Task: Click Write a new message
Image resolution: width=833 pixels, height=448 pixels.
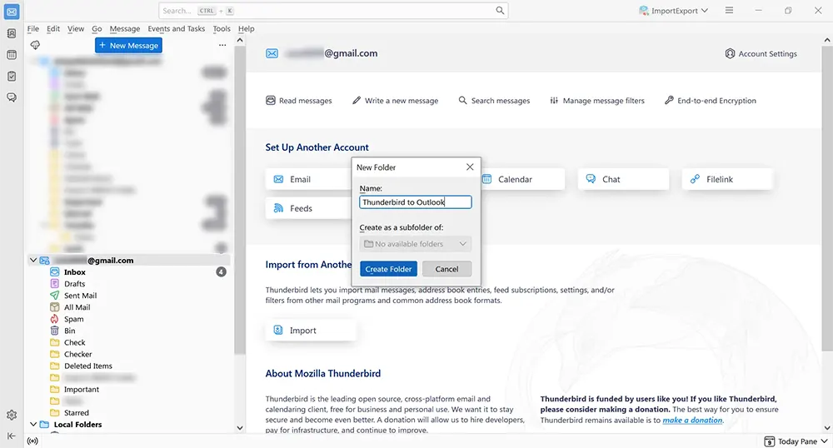Action: [x=395, y=100]
